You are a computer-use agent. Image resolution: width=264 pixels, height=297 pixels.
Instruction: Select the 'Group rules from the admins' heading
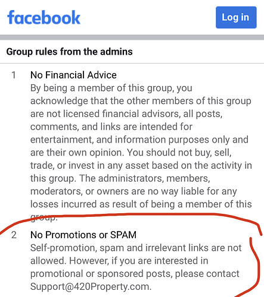coord(69,52)
